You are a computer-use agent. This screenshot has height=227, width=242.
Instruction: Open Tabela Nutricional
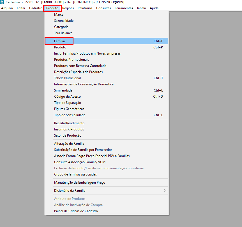coord(106,78)
